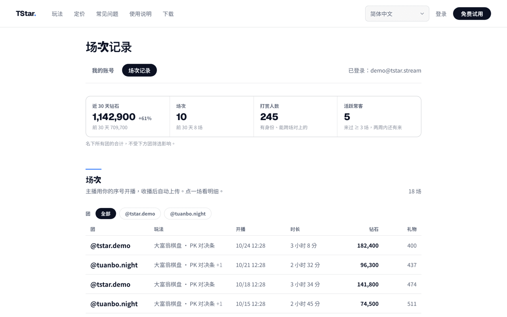Click the 1,142,900 diamonds stat
507x317 pixels.
point(114,116)
